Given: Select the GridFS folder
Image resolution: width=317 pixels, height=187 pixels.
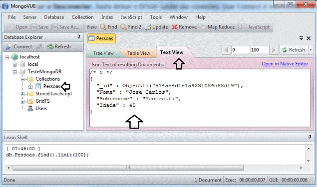Looking at the screenshot, I should 42,101.
